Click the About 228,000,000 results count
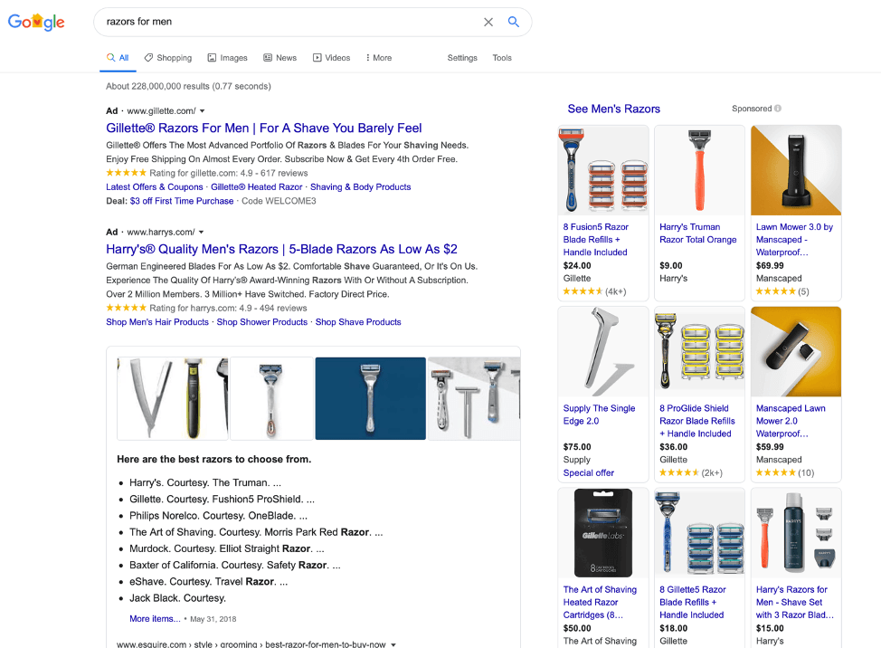The width and height of the screenshot is (881, 648). (x=188, y=87)
